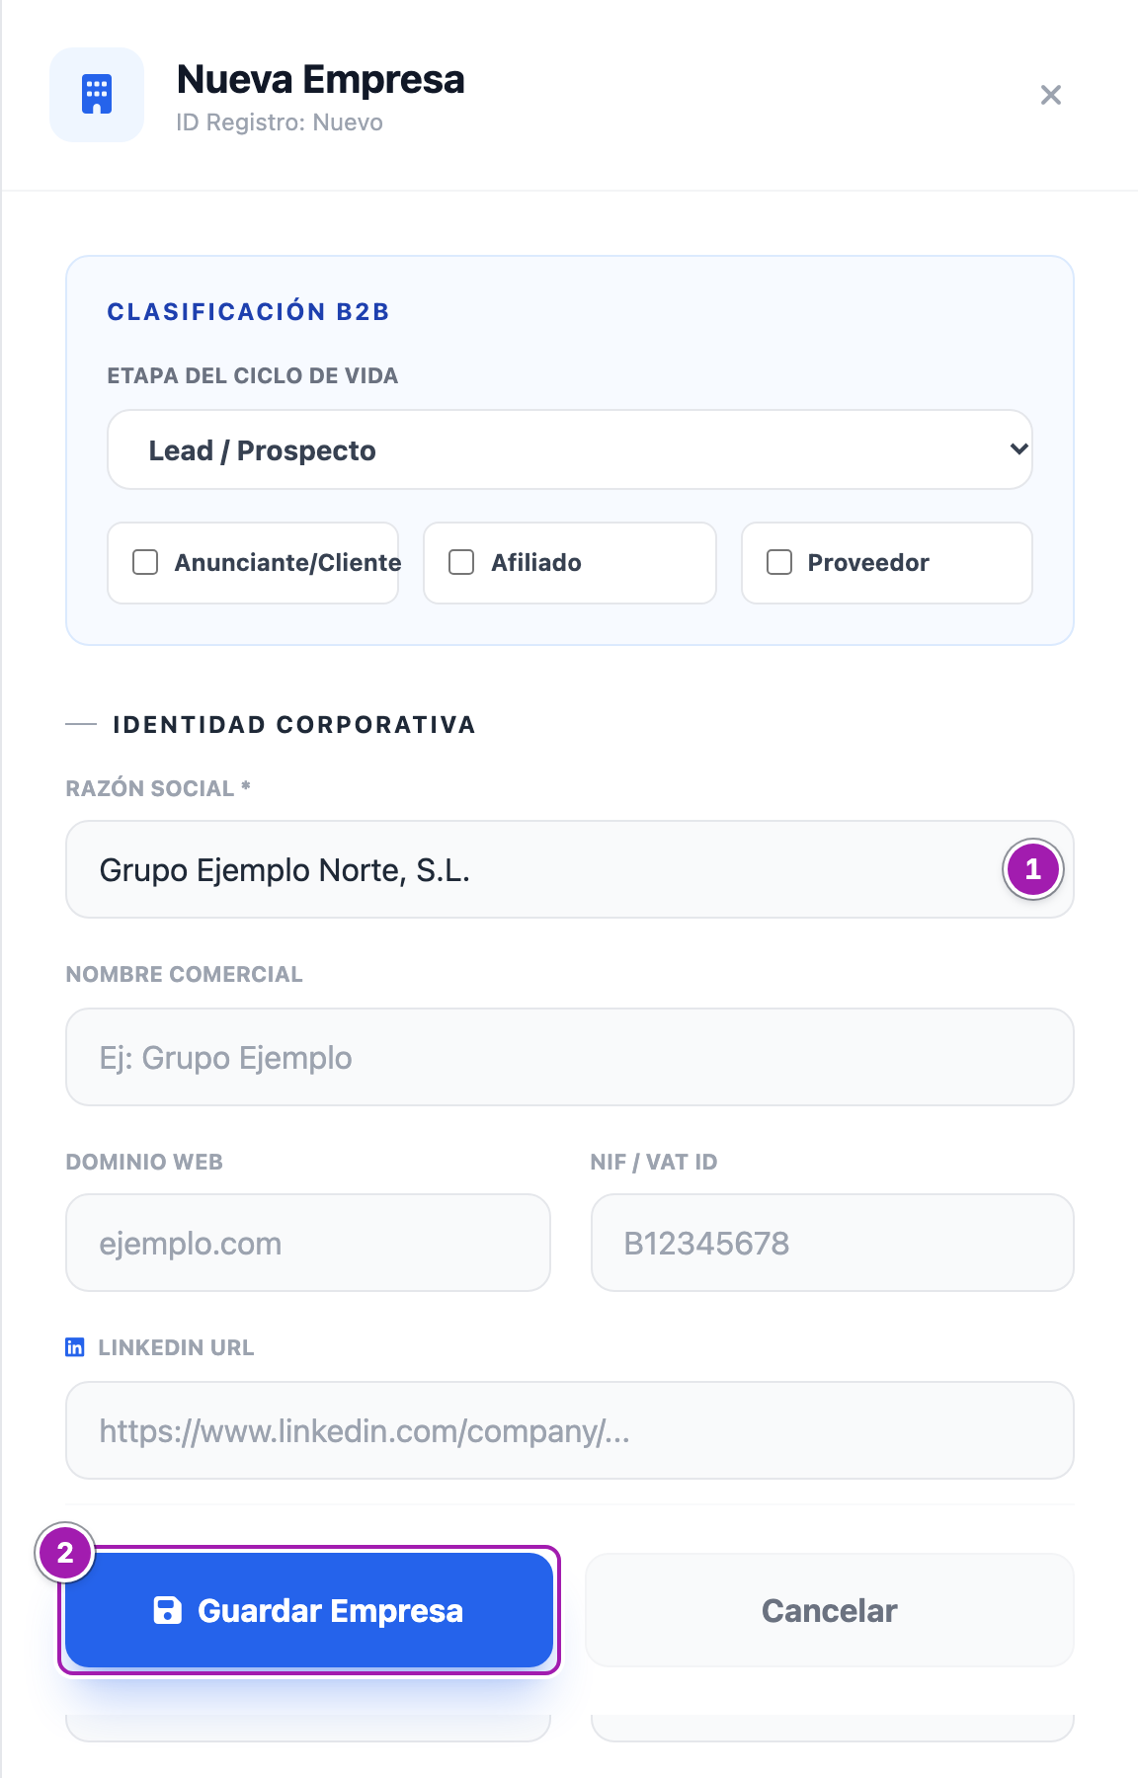Click the floppy disk save icon
This screenshot has width=1138, height=1778.
(168, 1610)
